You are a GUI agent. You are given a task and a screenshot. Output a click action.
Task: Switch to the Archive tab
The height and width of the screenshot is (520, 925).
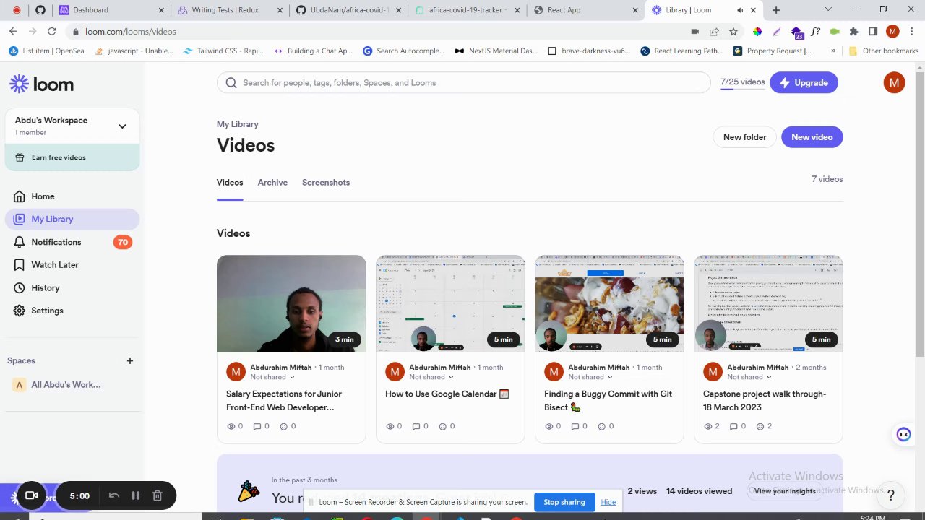(272, 183)
